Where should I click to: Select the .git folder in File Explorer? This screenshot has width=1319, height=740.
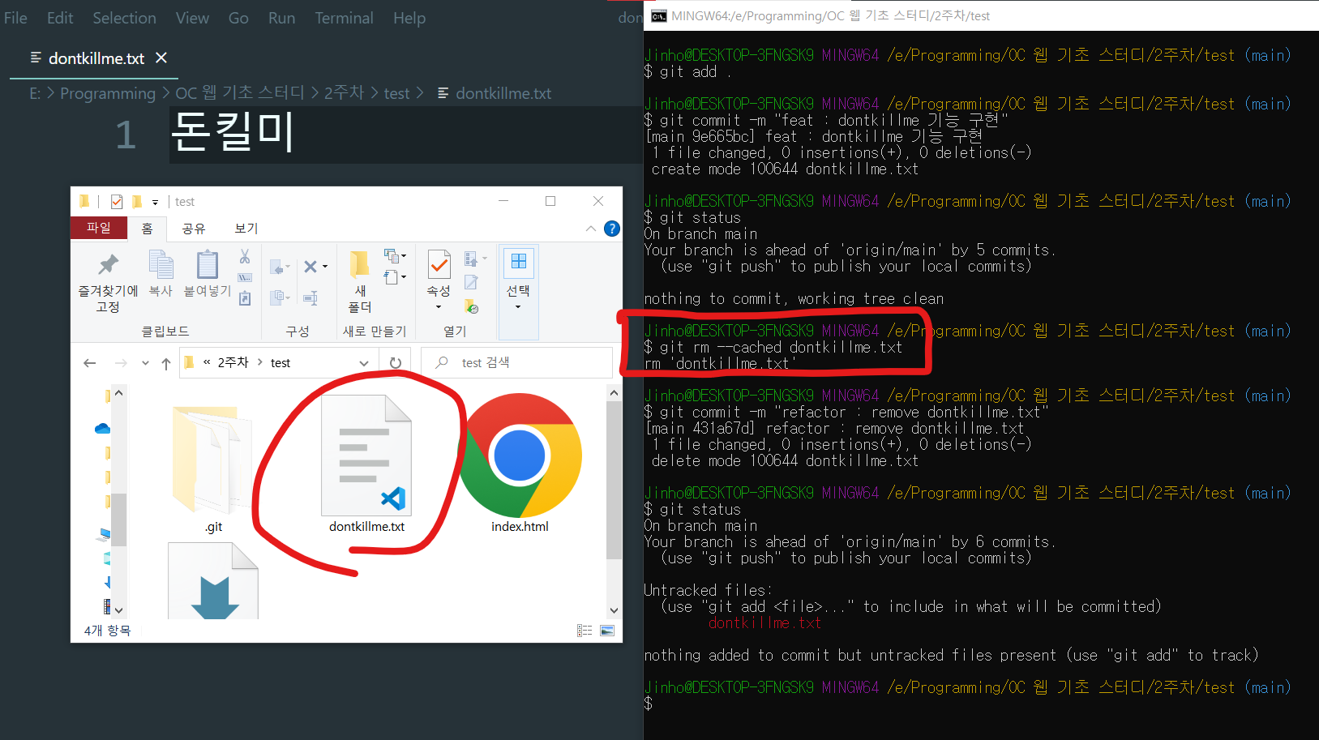pos(212,469)
